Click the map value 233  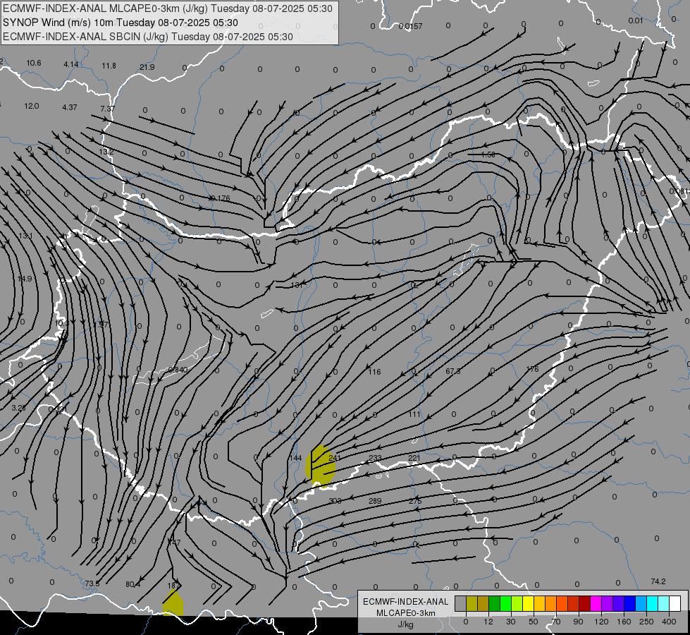click(375, 458)
